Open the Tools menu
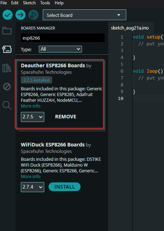The width and height of the screenshot is (164, 231). click(x=45, y=3)
